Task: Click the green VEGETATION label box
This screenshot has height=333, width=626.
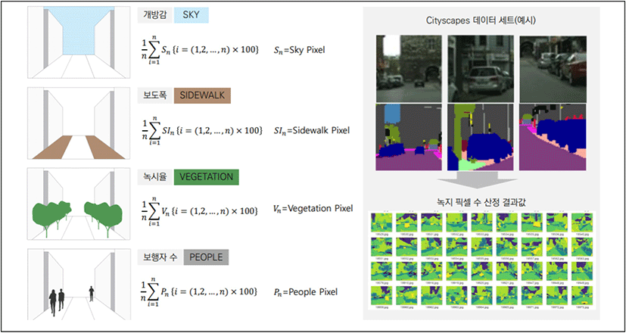Action: (207, 177)
